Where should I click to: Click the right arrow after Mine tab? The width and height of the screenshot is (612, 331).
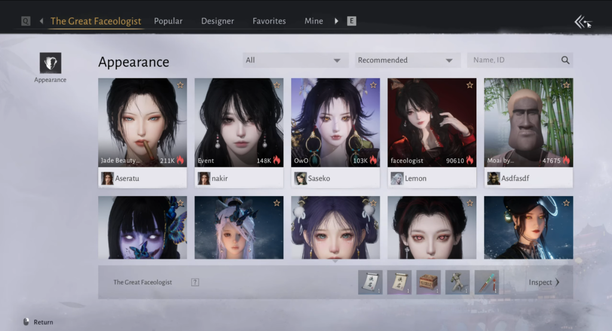pos(336,21)
